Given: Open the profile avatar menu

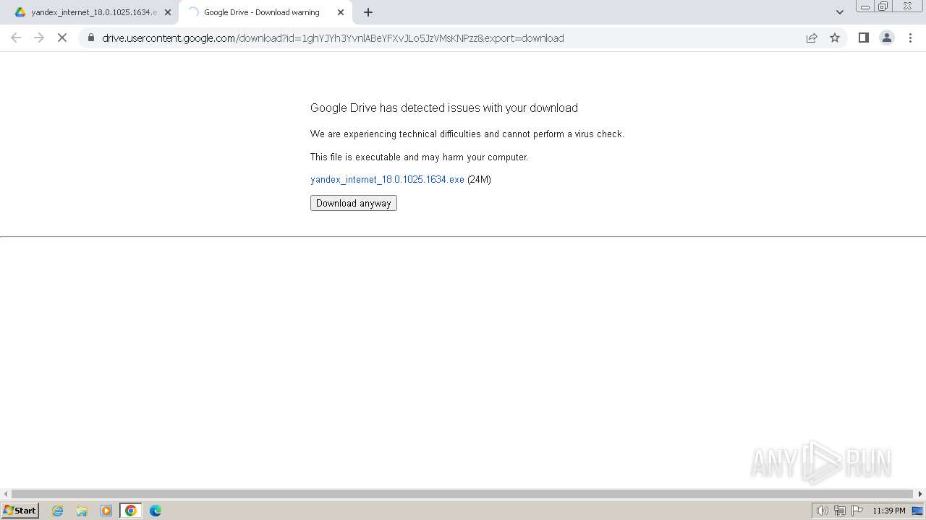Looking at the screenshot, I should click(x=886, y=38).
